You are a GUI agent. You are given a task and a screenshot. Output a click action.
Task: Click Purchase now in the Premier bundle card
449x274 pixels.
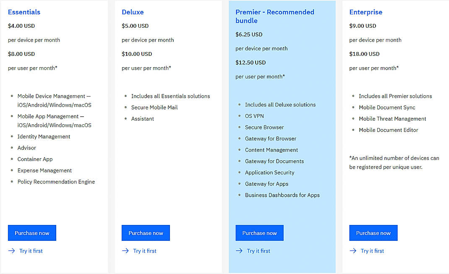259,232
